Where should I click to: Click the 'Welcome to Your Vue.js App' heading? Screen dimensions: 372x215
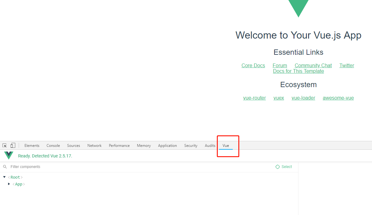pyautogui.click(x=298, y=35)
